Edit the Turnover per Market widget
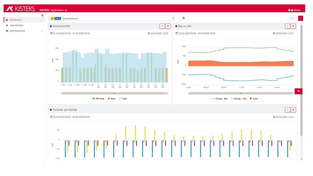Screen dimensions: 313x176 click(x=287, y=110)
